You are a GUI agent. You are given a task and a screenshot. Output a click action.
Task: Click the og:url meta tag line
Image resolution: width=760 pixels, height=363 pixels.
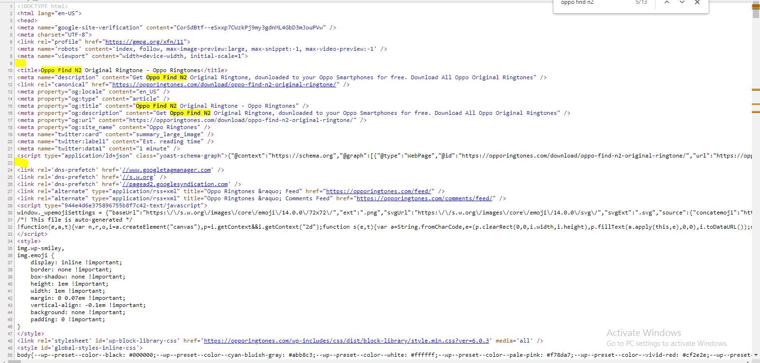192,120
